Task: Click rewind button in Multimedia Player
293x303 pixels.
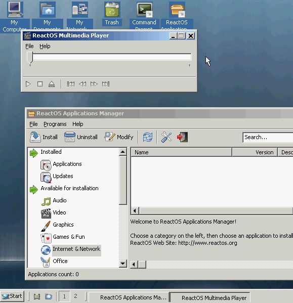Action: tap(82, 84)
